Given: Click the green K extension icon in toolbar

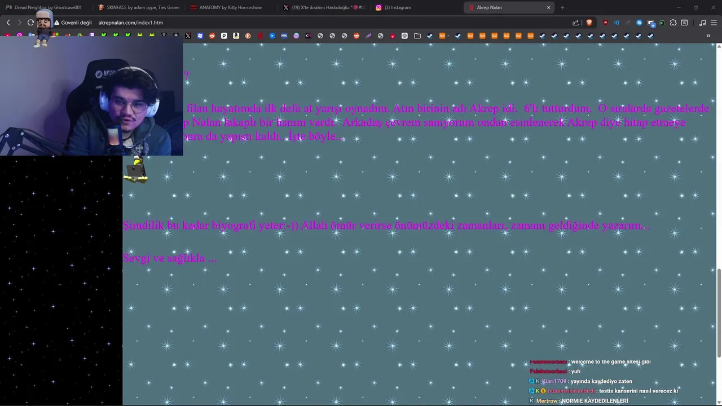Looking at the screenshot, I should (x=662, y=23).
